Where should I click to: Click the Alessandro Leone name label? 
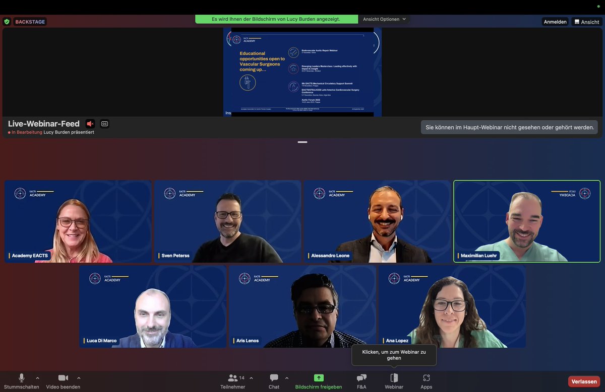point(330,256)
